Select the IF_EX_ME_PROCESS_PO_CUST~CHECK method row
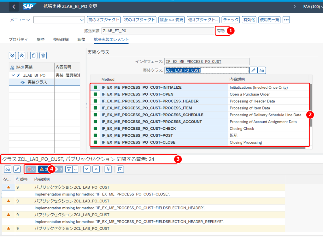The height and width of the screenshot is (237, 323). tap(200, 128)
